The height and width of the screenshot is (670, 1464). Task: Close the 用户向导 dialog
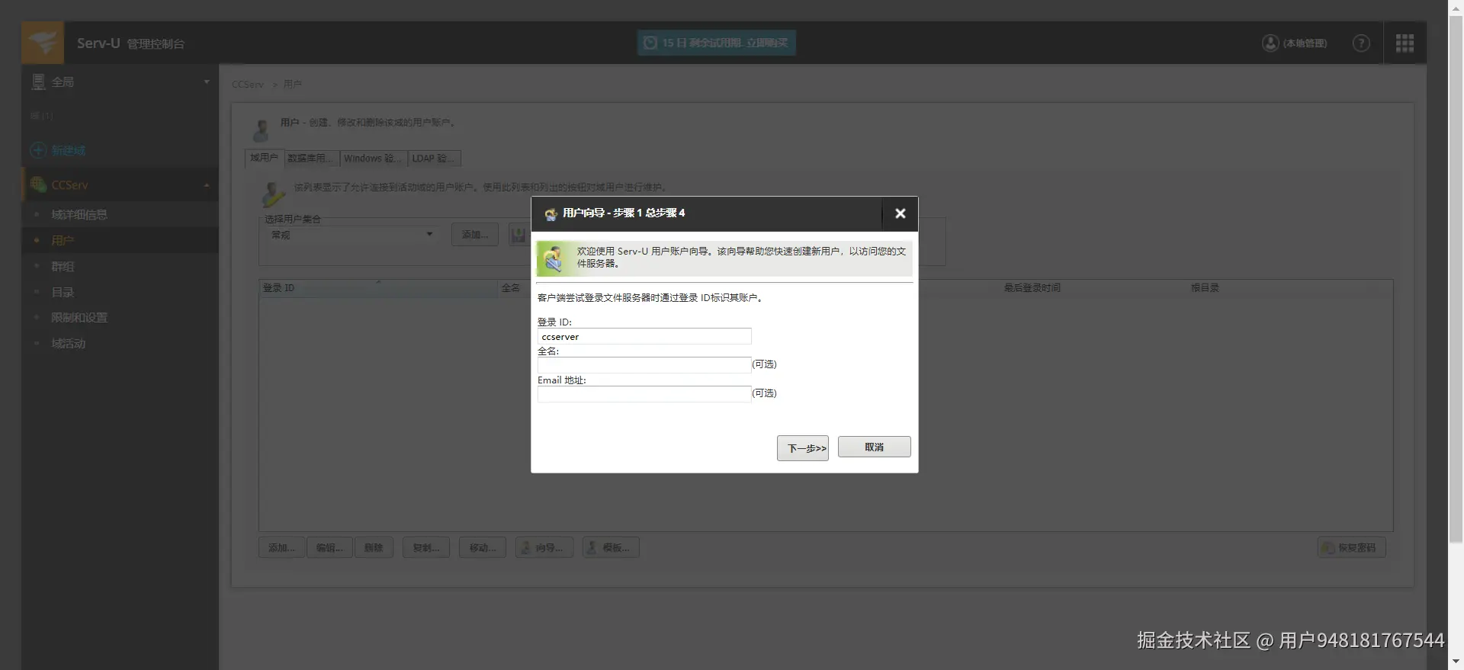pyautogui.click(x=900, y=213)
